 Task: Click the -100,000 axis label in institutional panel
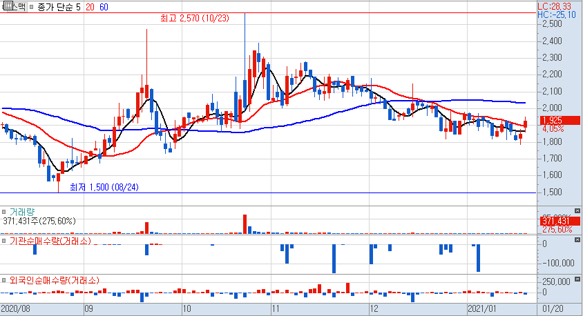[x=558, y=263]
